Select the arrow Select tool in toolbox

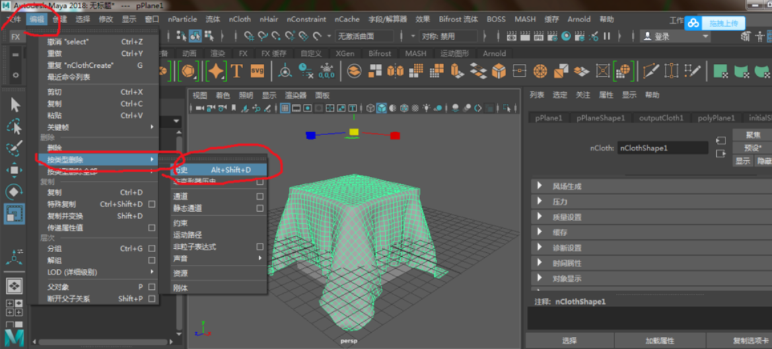(15, 105)
